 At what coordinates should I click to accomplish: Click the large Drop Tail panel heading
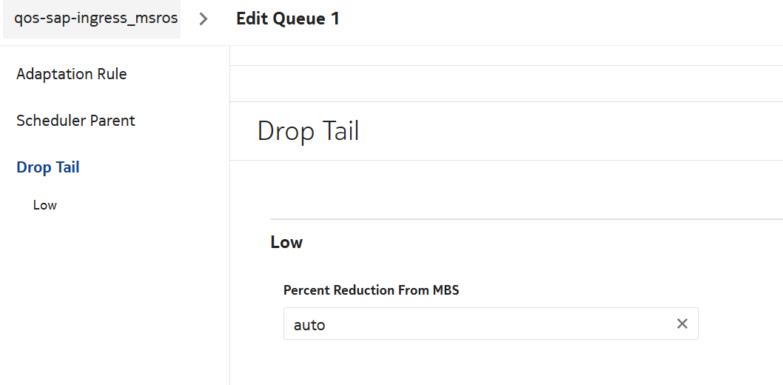(308, 131)
